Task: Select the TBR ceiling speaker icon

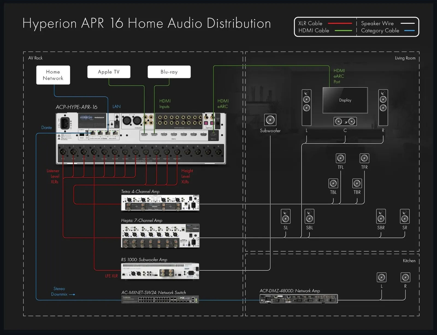Action: coord(357,183)
